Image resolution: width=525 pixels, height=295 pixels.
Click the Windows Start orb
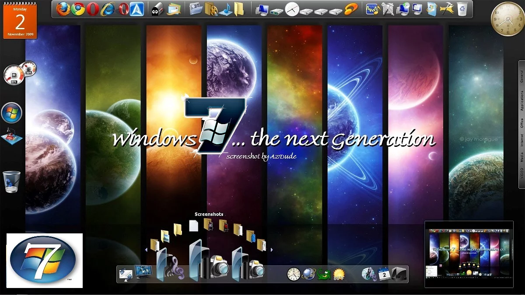(12, 113)
